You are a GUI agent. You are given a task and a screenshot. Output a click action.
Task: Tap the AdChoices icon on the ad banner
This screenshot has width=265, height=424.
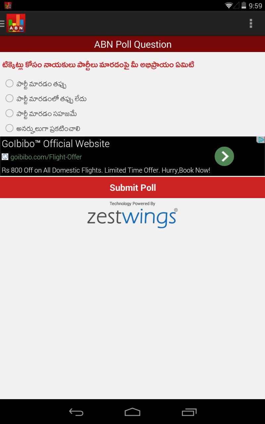point(261,140)
